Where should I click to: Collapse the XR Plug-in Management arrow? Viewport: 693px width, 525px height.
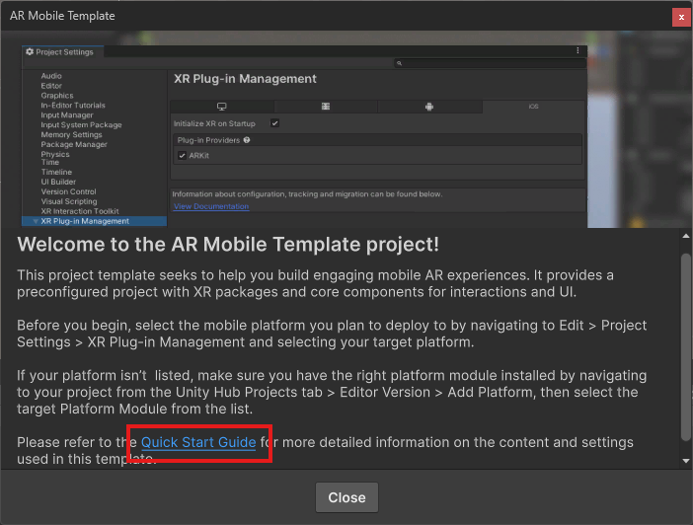(x=36, y=221)
